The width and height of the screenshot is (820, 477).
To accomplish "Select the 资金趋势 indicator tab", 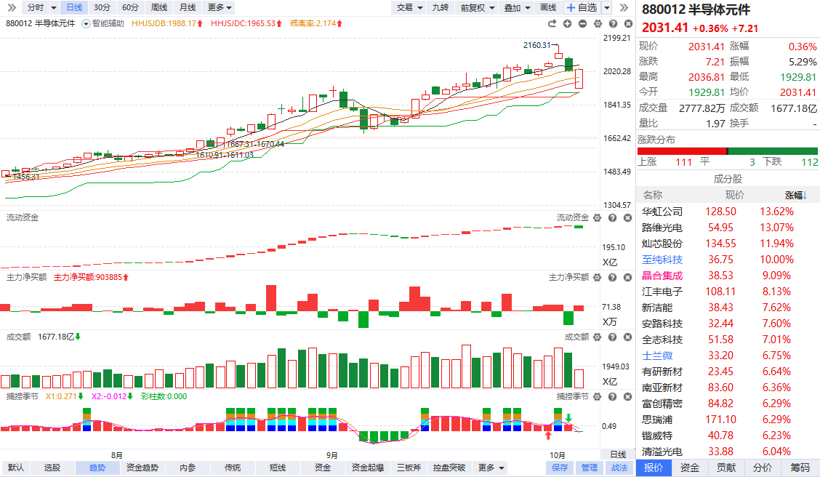I will 142,468.
